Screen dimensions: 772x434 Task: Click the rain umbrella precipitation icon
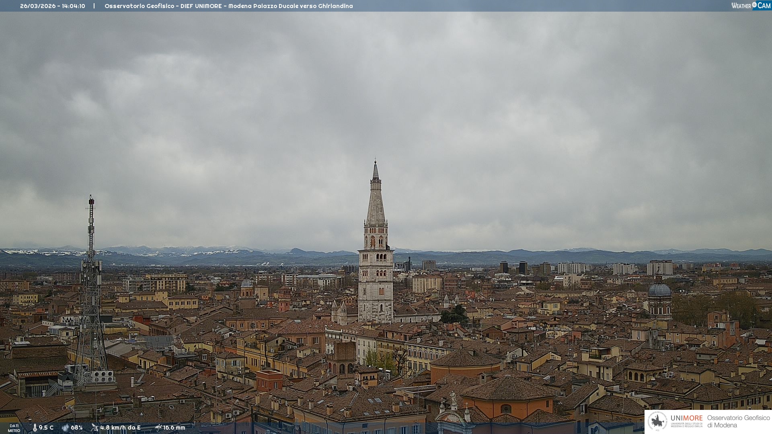pyautogui.click(x=158, y=428)
